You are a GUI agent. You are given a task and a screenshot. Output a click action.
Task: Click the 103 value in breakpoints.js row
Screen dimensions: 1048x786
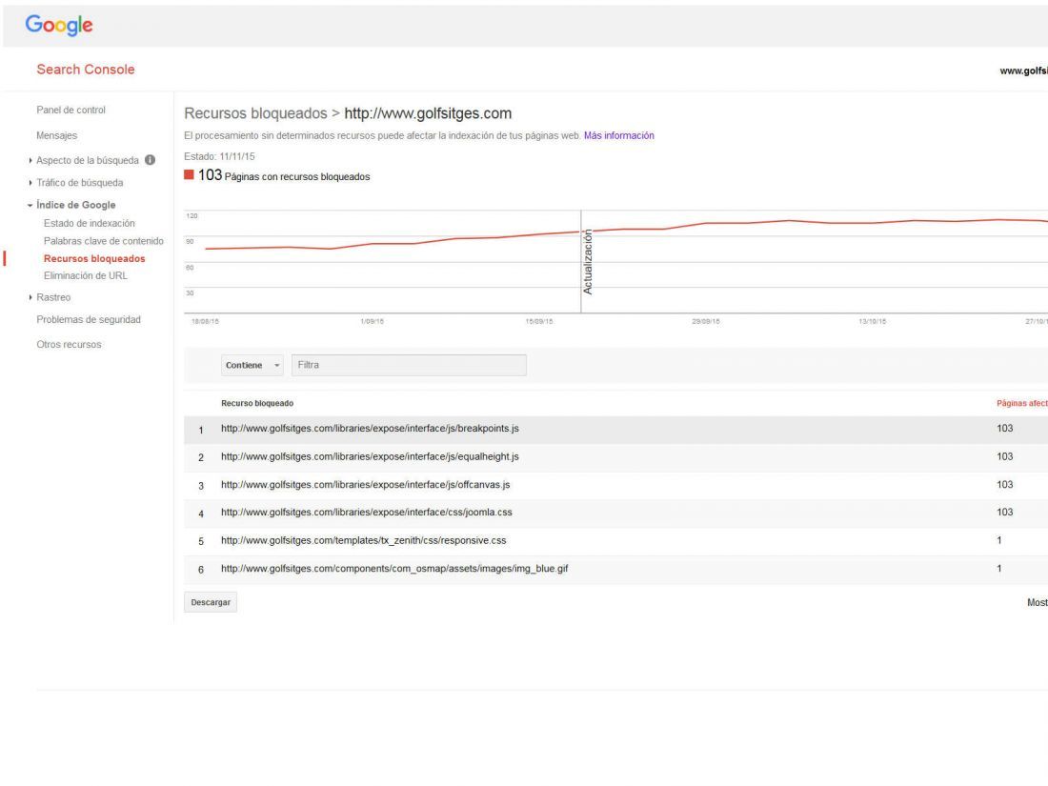point(1004,429)
